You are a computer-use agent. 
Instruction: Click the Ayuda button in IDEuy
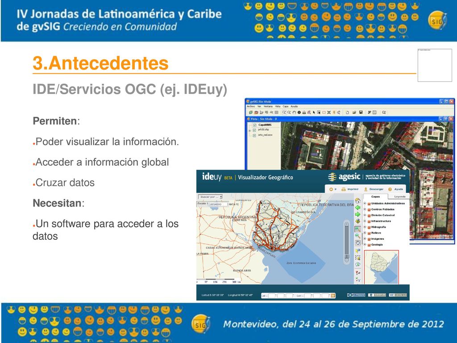tap(395, 189)
